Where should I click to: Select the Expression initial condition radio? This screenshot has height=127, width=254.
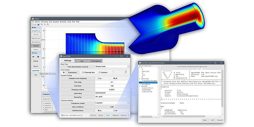(64, 72)
